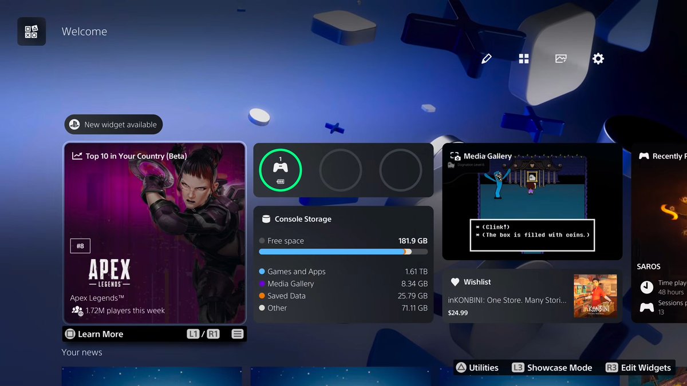Click the Your news heading
The width and height of the screenshot is (687, 386).
[82, 352]
